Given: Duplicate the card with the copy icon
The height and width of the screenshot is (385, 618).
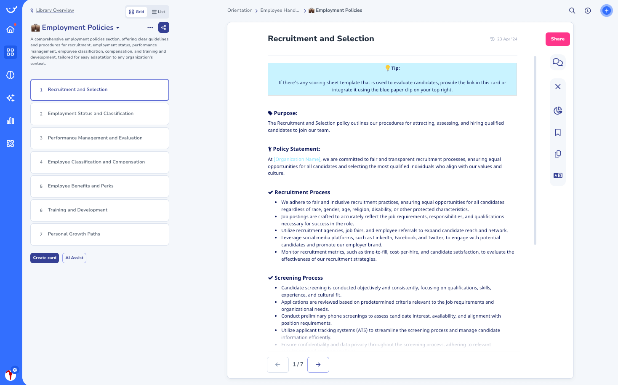Looking at the screenshot, I should coord(557,154).
